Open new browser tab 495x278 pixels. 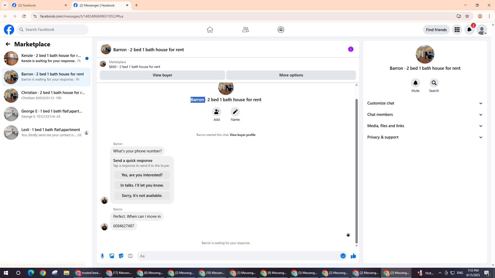point(136,5)
